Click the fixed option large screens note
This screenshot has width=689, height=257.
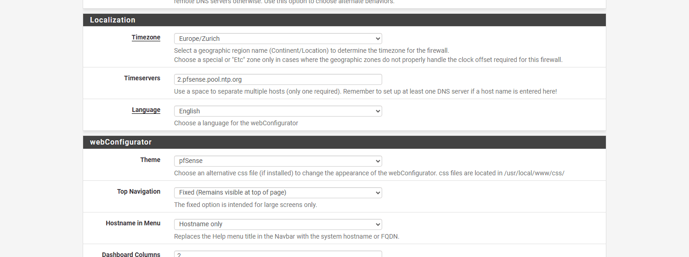pos(246,205)
